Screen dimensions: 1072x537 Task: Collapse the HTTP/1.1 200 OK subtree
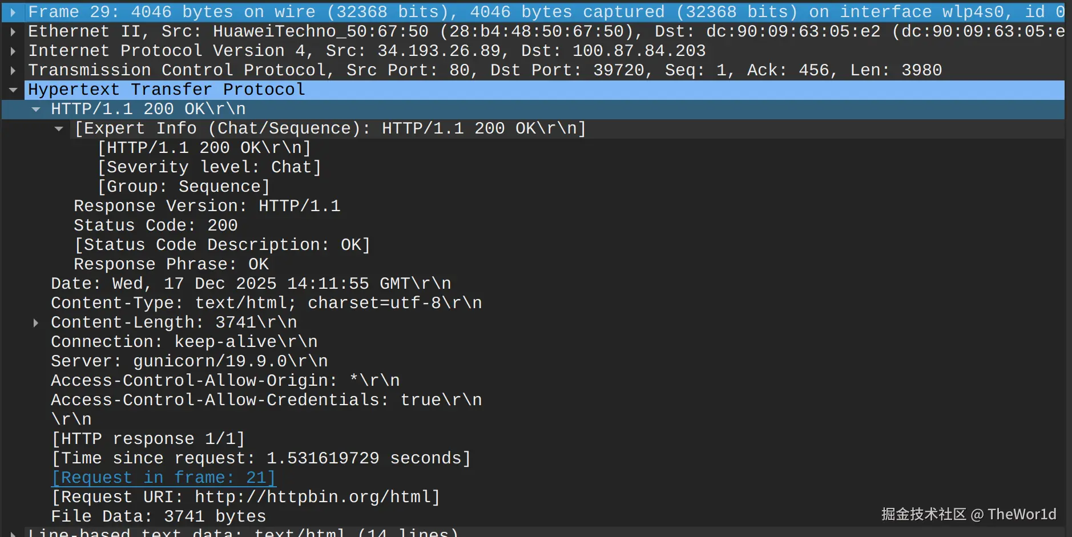tap(36, 109)
